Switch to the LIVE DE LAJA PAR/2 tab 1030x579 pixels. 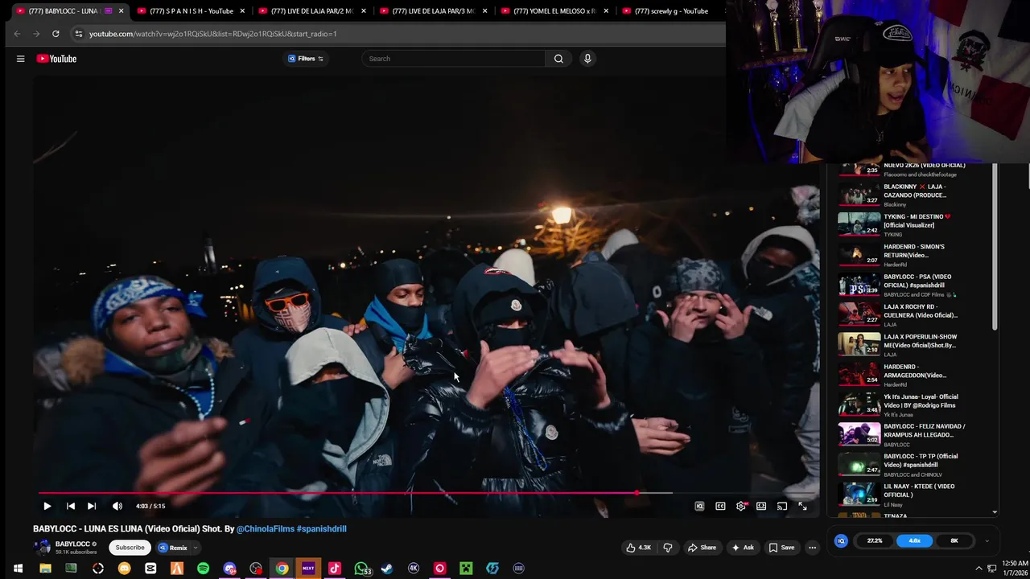[x=312, y=11]
